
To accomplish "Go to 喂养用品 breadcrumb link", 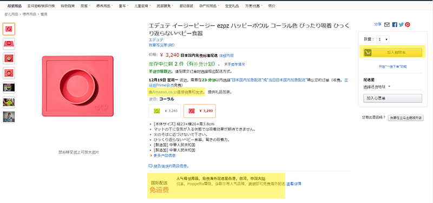I will click(x=30, y=14).
